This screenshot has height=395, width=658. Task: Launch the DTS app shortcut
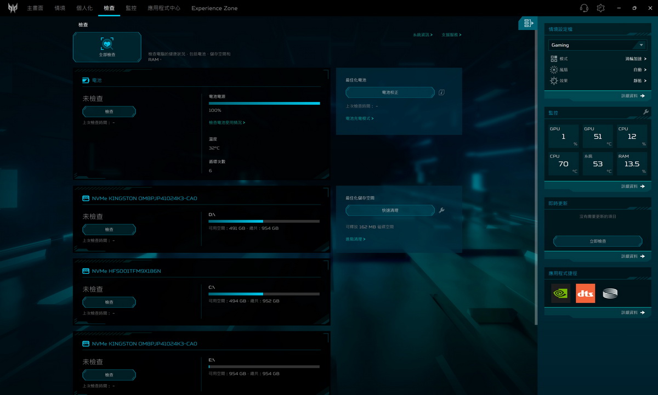point(585,294)
